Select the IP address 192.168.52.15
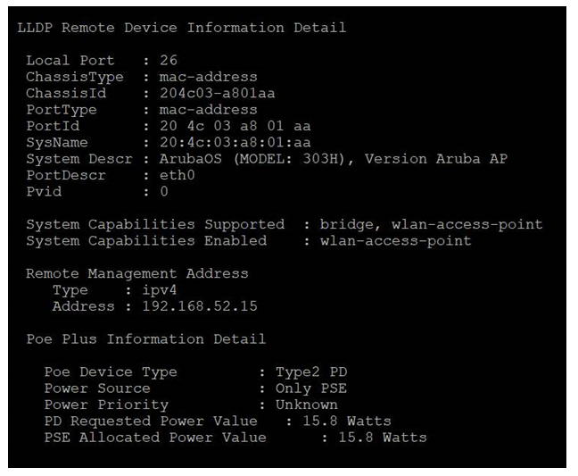Image resolution: width=578 pixels, height=476 pixels. (x=200, y=306)
